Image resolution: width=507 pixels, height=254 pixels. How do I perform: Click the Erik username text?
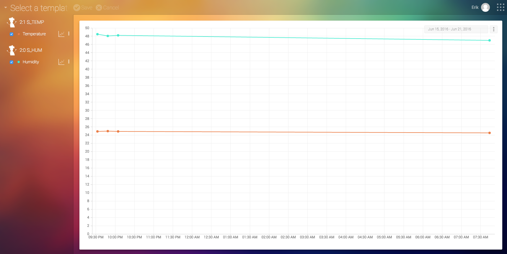point(475,7)
